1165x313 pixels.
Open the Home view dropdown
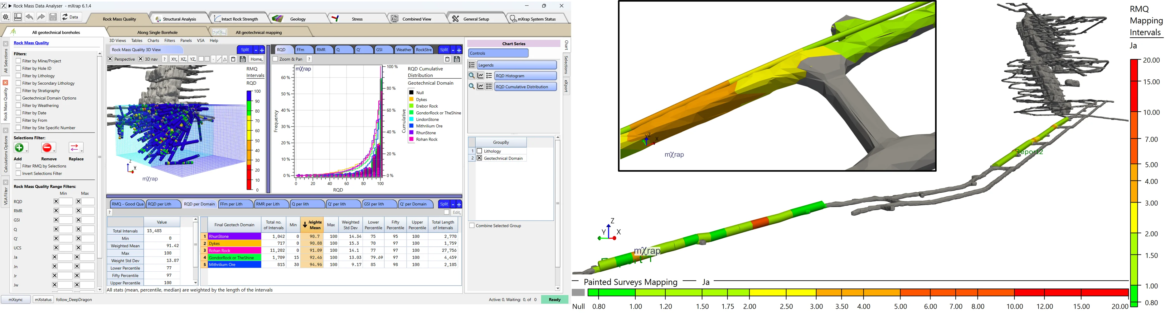[x=257, y=59]
